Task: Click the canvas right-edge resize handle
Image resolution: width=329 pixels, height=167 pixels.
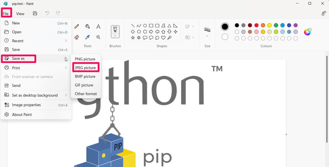Action: 287,135
